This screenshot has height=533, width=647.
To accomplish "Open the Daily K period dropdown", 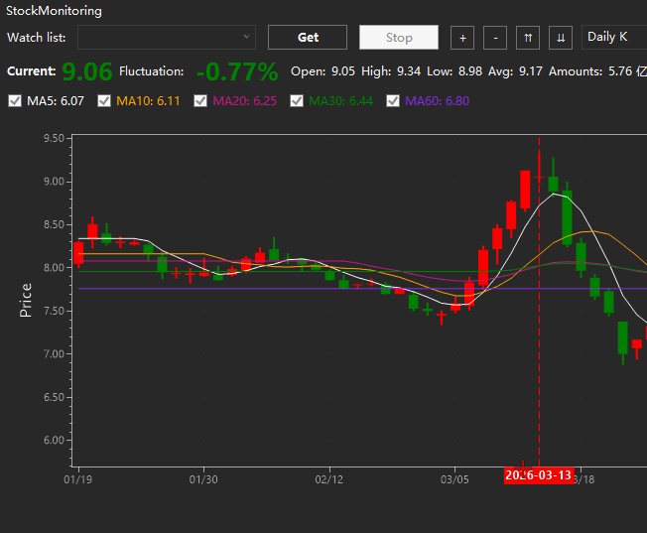I will point(614,37).
